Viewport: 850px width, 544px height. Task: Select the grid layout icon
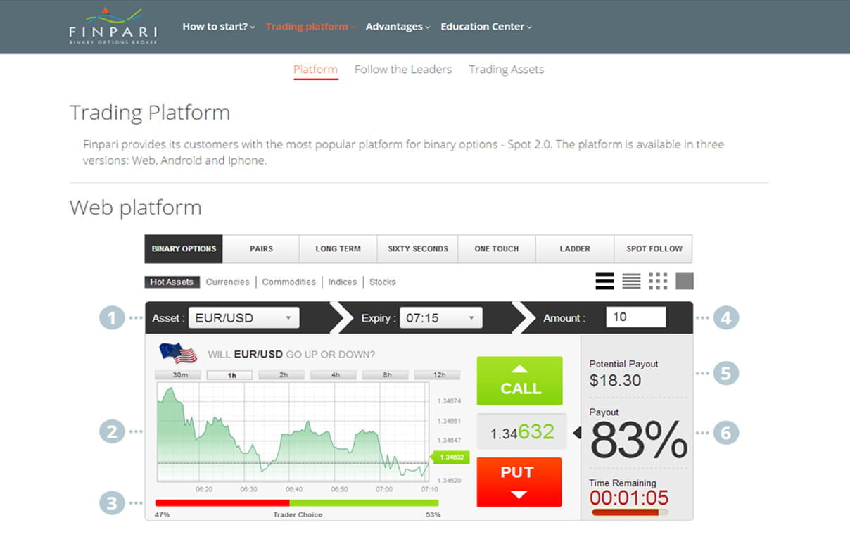658,282
